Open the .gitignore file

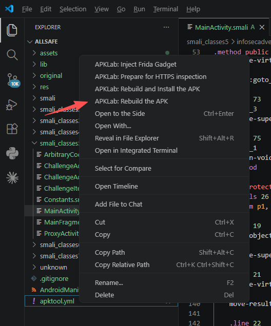(x=54, y=278)
